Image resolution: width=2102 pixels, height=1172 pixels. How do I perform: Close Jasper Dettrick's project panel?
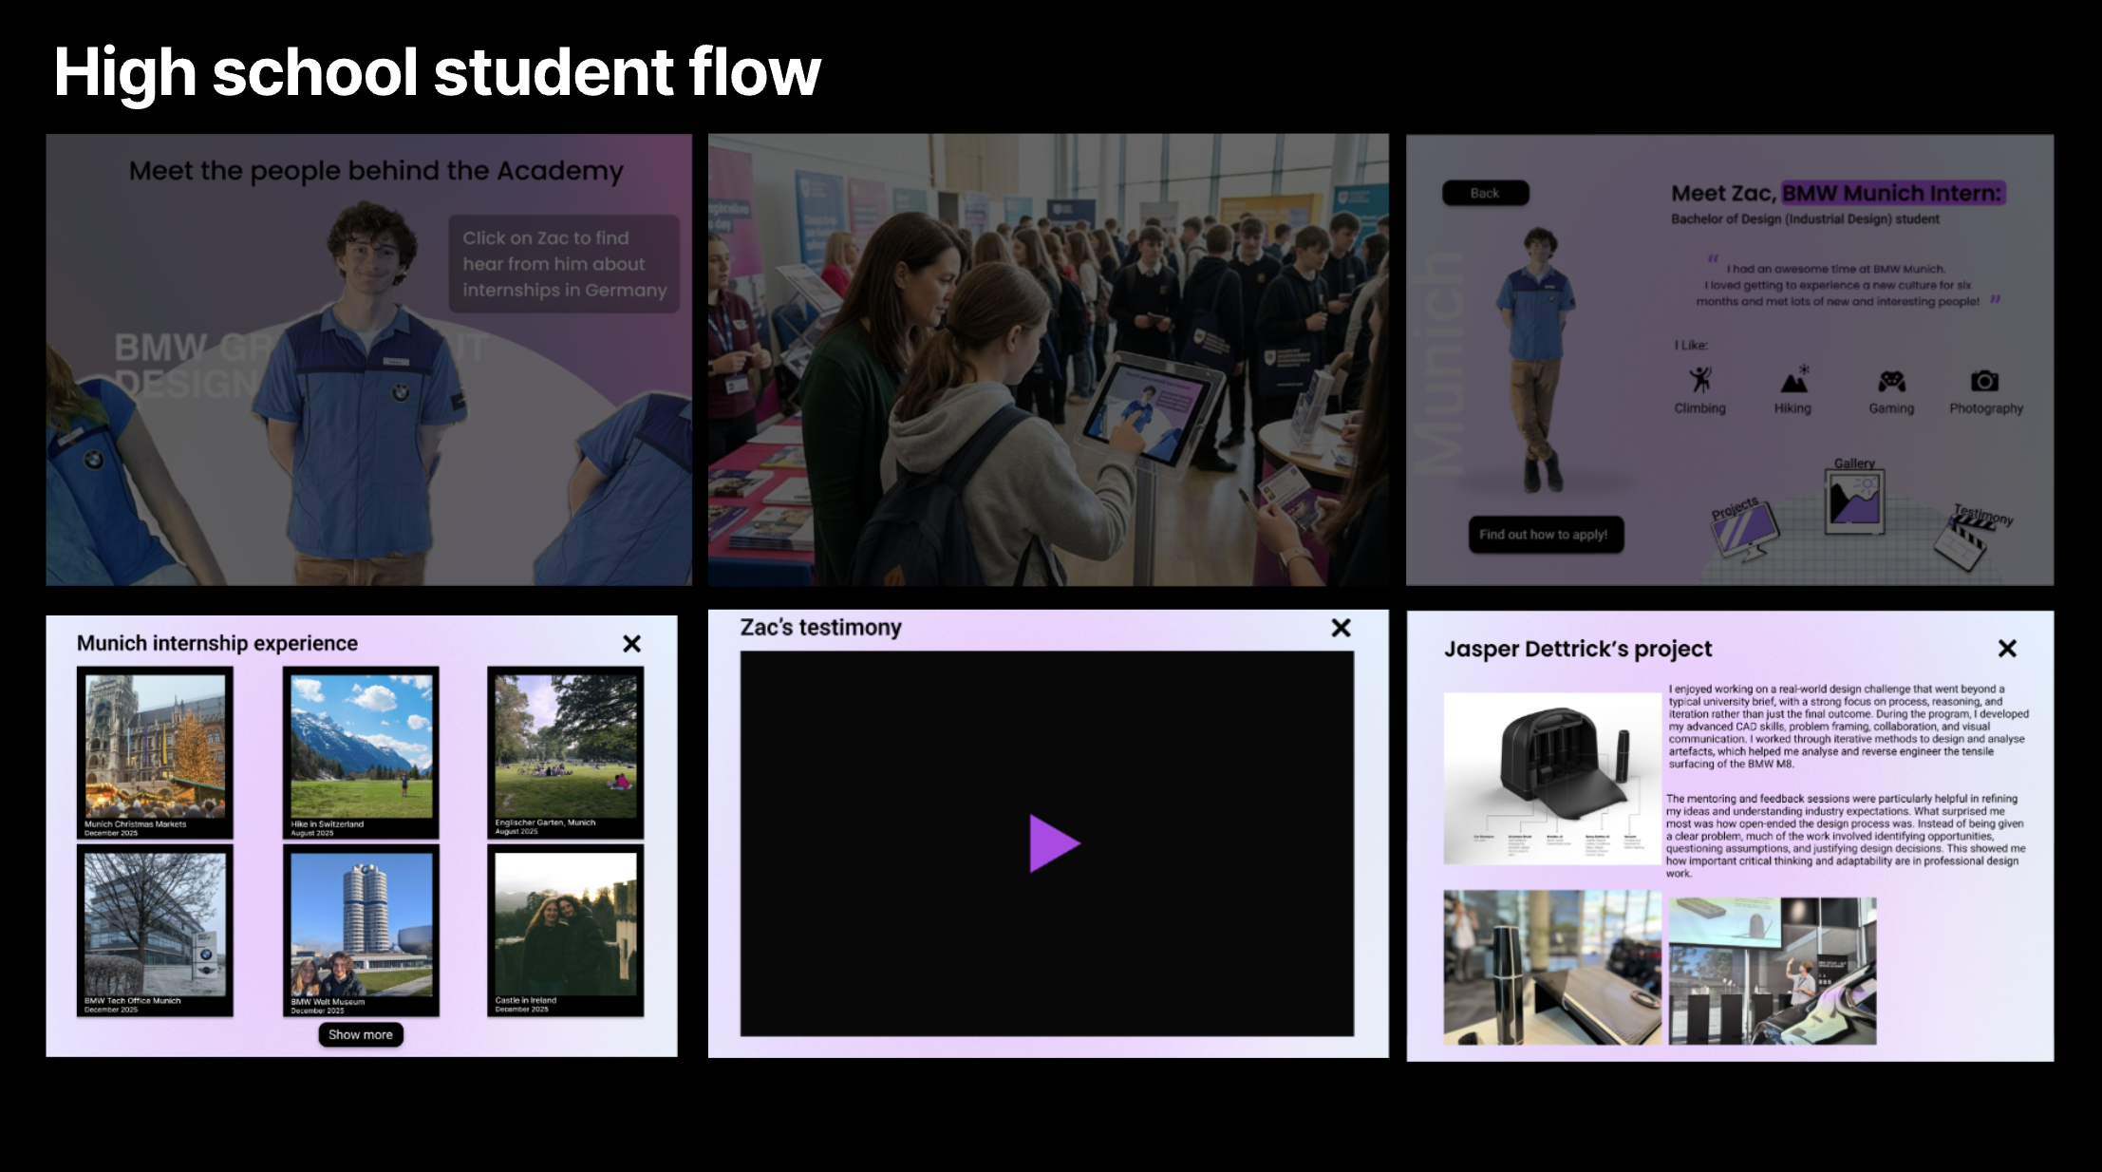click(x=2007, y=649)
